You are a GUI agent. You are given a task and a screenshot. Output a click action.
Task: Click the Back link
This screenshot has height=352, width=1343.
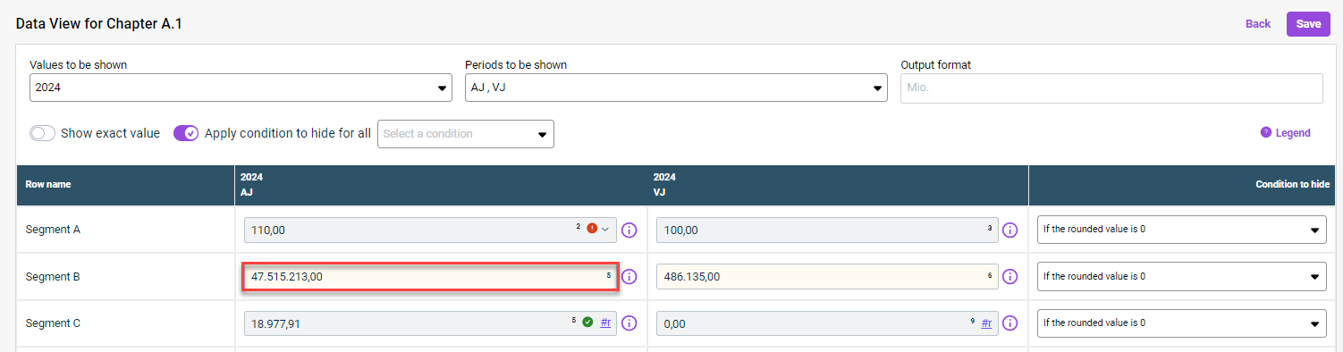[1258, 24]
